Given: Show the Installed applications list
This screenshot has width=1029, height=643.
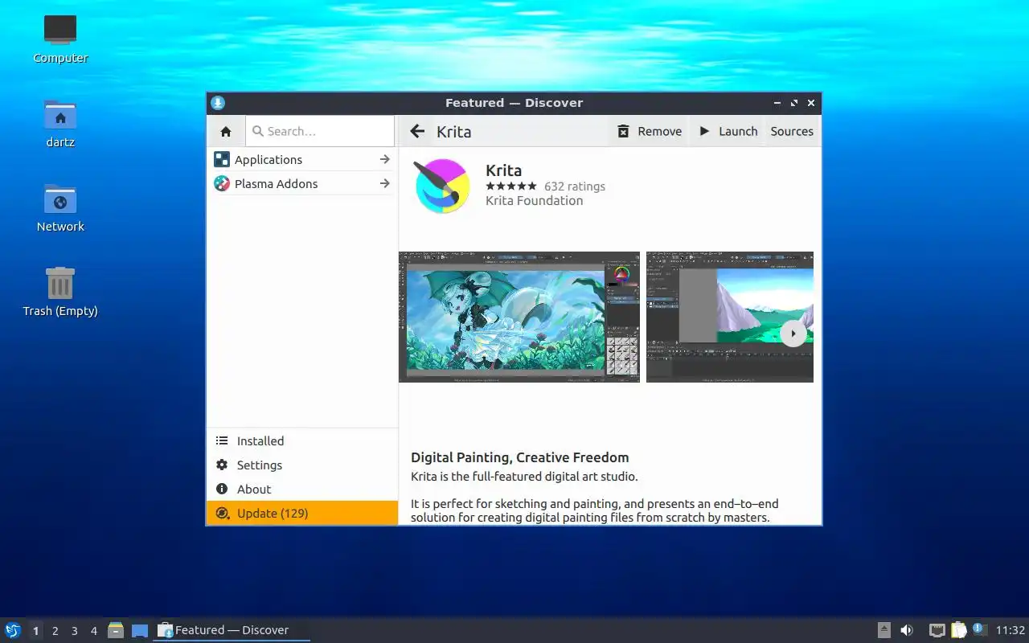Looking at the screenshot, I should [302, 440].
